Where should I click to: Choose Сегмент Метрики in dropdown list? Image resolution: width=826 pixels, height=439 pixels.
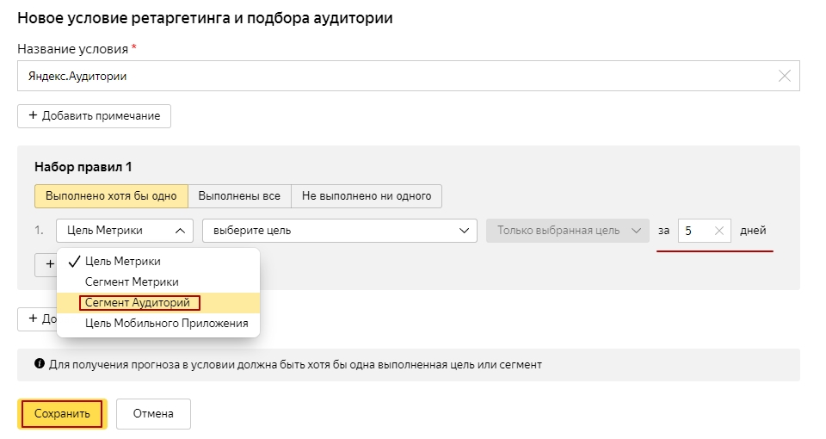coord(158,282)
